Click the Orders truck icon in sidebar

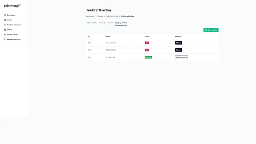[x=5, y=20]
